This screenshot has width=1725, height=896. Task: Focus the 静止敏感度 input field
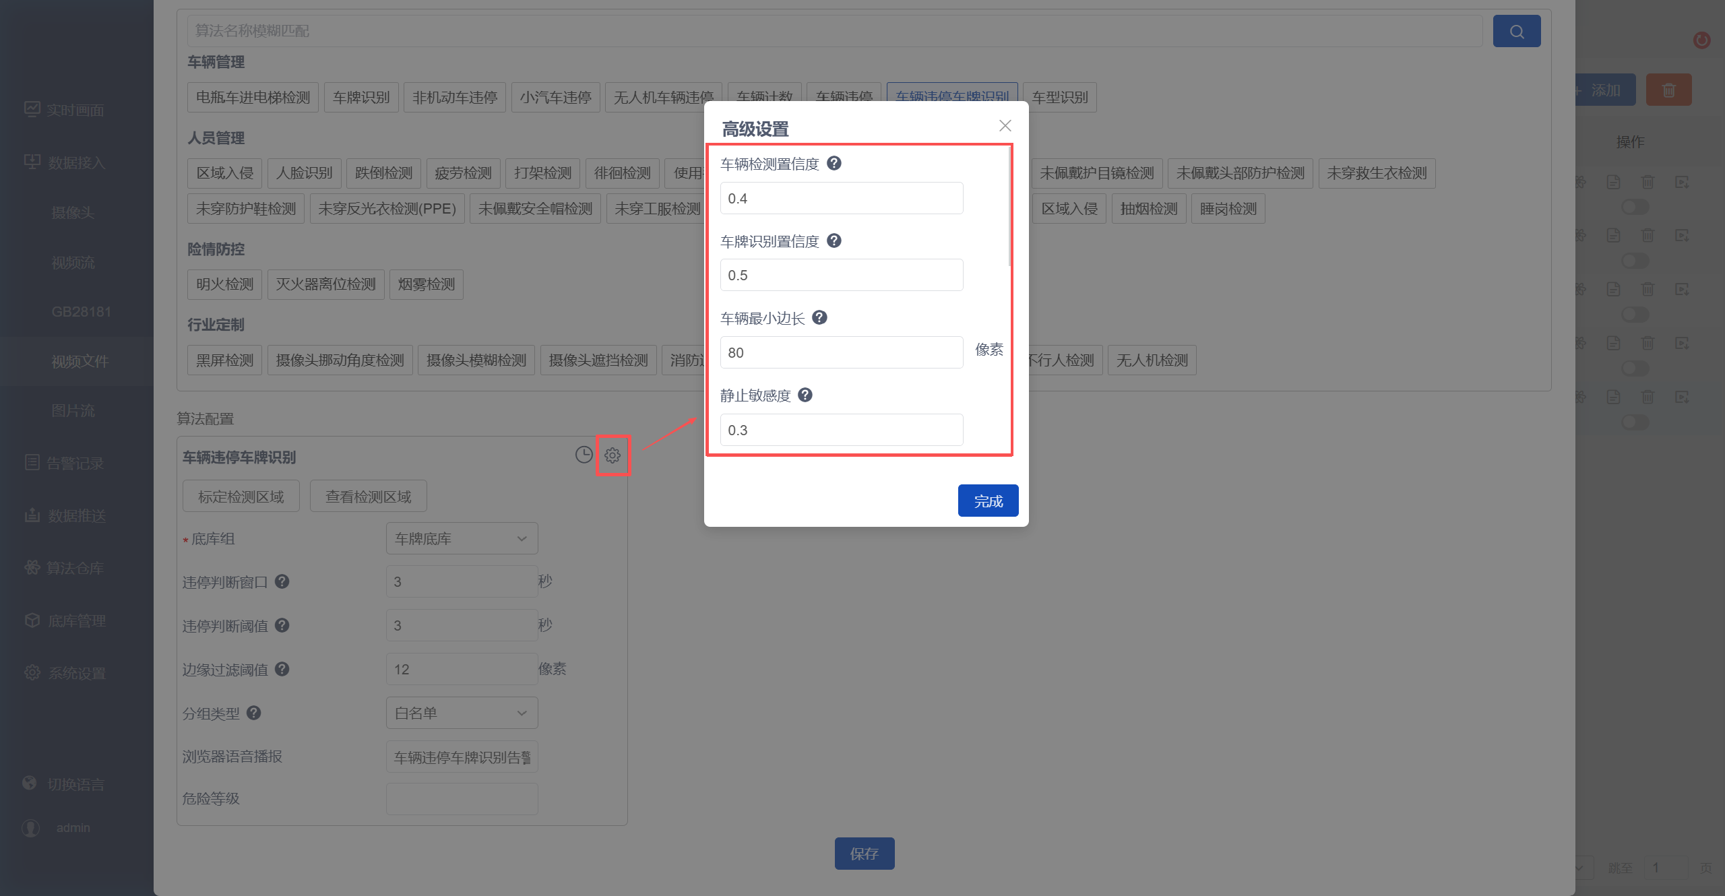click(842, 430)
